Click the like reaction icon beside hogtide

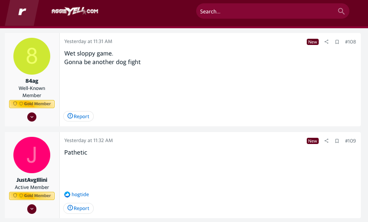click(67, 195)
